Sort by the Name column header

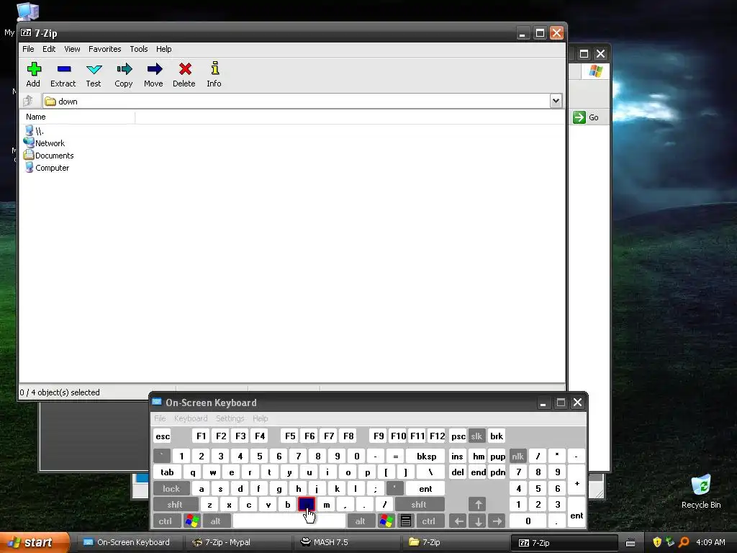(x=77, y=117)
